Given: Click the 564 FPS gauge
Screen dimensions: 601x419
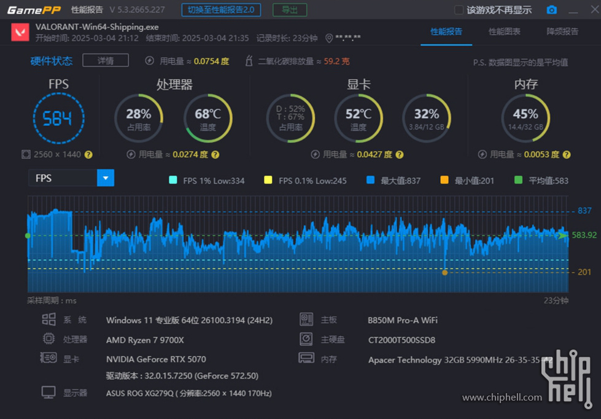Looking at the screenshot, I should click(59, 118).
